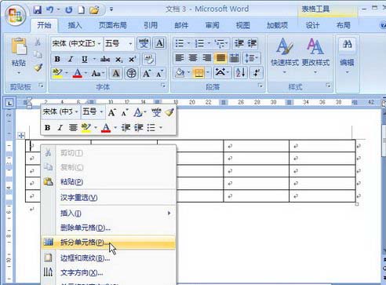Sort table contents with A-Z button
The width and height of the screenshot is (386, 285).
tap(240, 72)
